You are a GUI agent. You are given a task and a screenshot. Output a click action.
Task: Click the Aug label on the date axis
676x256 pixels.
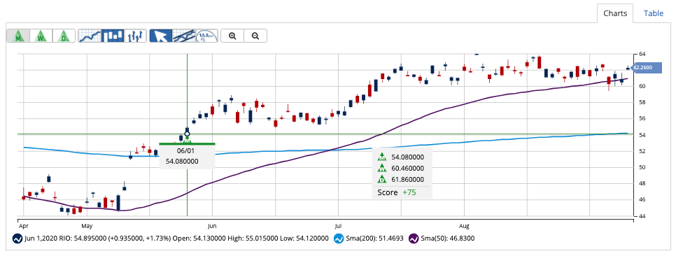tap(464, 225)
